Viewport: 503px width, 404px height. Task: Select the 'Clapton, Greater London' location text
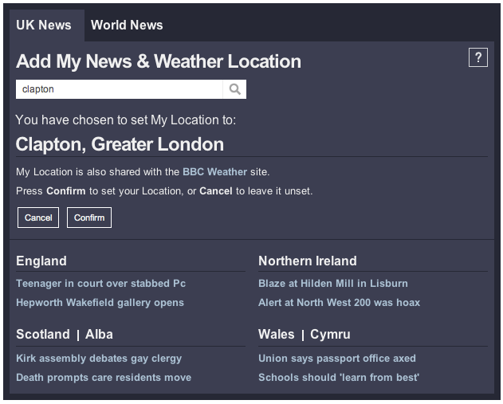(120, 144)
